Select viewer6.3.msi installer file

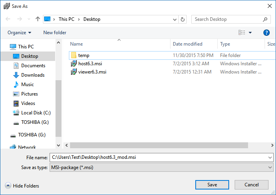point(92,72)
